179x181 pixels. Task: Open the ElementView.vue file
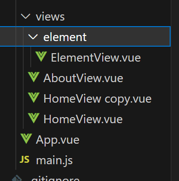[96, 58]
